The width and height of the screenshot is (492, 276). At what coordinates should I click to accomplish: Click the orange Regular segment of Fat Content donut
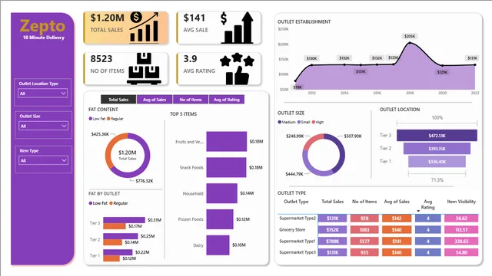(110, 148)
